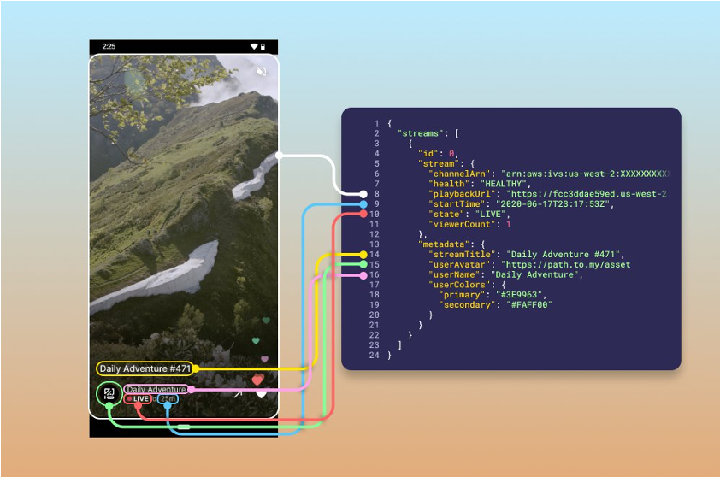Unmute the stream with the muted speaker icon

pyautogui.click(x=262, y=71)
